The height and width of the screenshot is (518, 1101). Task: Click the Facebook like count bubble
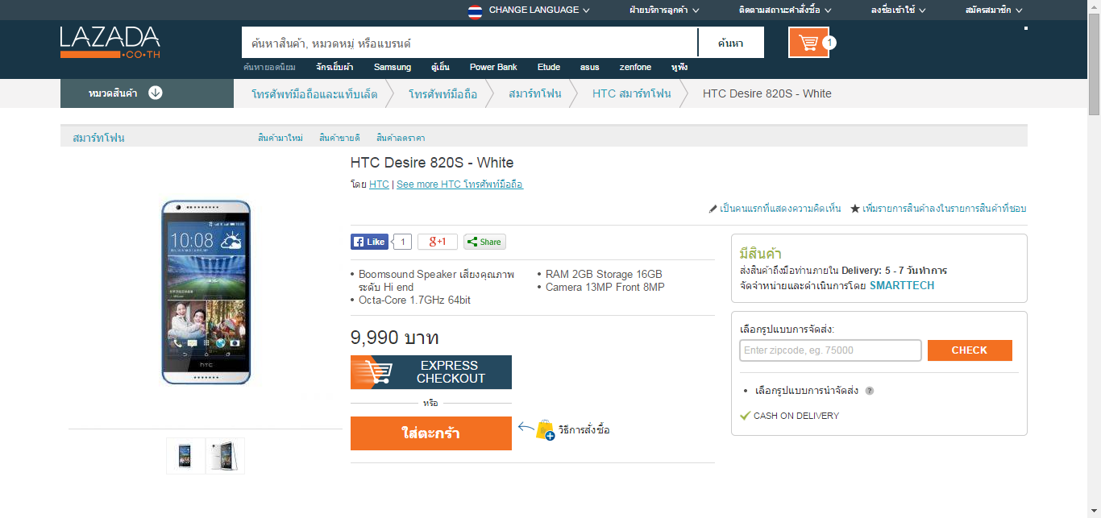click(403, 242)
